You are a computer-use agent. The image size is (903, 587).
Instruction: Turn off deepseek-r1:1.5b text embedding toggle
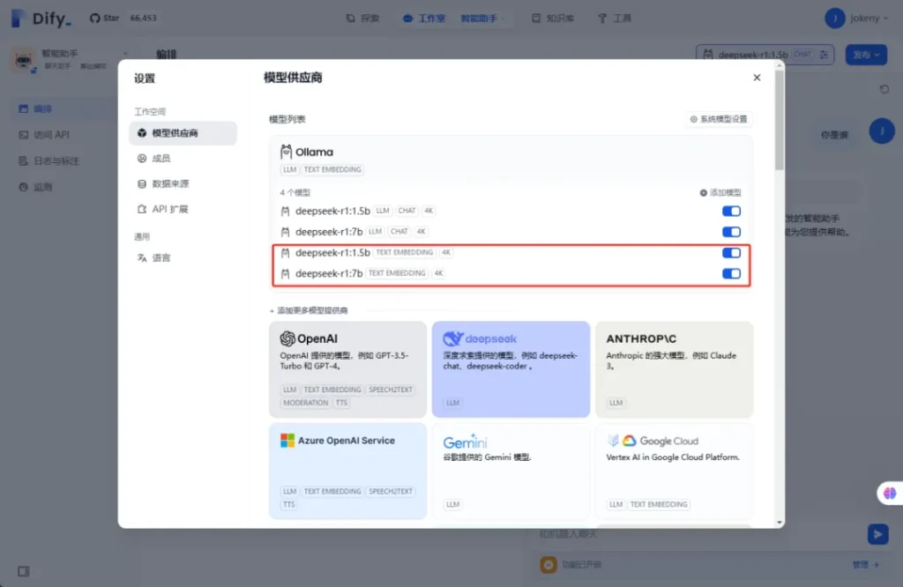tap(731, 253)
